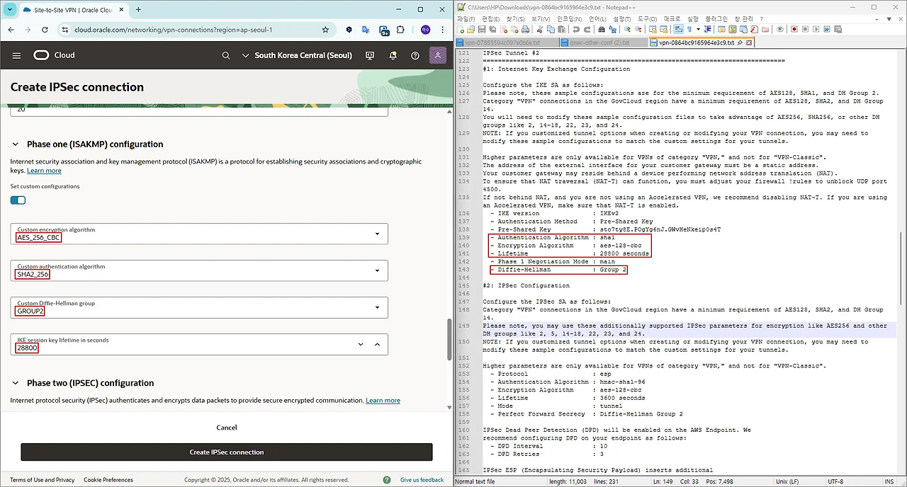Click the Oracle Cloud search magnifier icon
Screen dimensions: 907x487
pos(226,55)
